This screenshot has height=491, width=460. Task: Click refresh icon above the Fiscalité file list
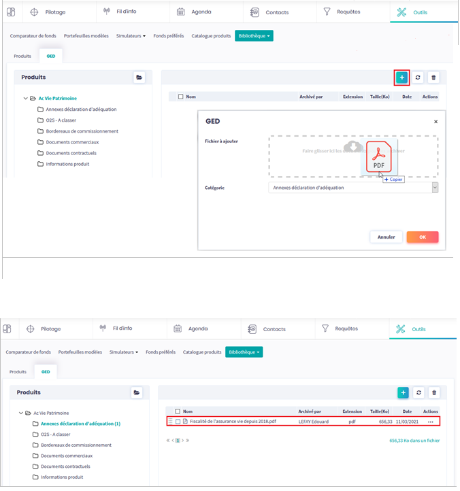tap(418, 392)
